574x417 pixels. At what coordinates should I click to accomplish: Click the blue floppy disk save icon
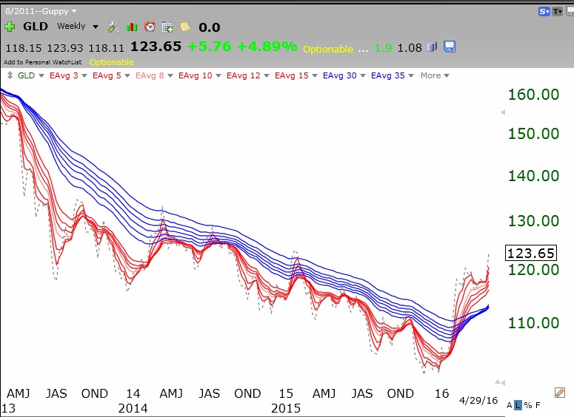pyautogui.click(x=450, y=47)
